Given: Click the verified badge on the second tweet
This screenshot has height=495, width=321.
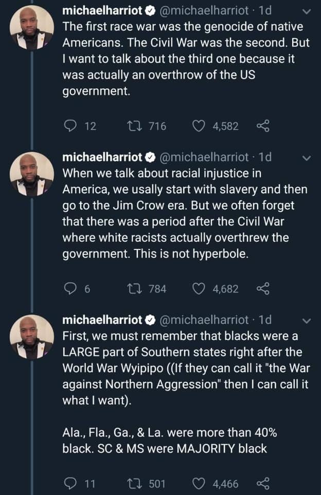Looking at the screenshot, I should 152,157.
